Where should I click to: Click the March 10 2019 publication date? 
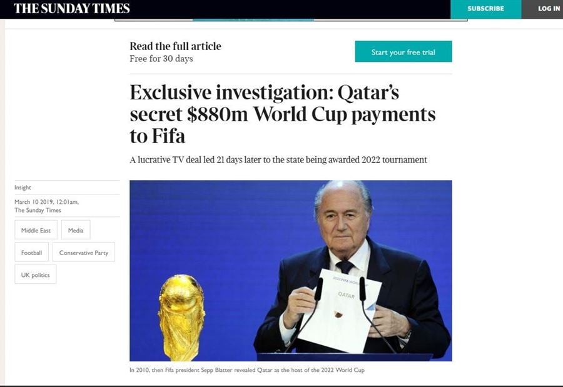pyautogui.click(x=47, y=202)
